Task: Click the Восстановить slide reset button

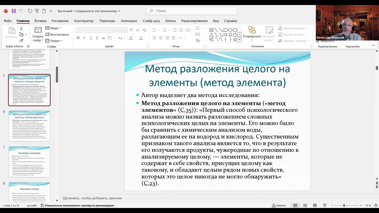Action: 57,34
